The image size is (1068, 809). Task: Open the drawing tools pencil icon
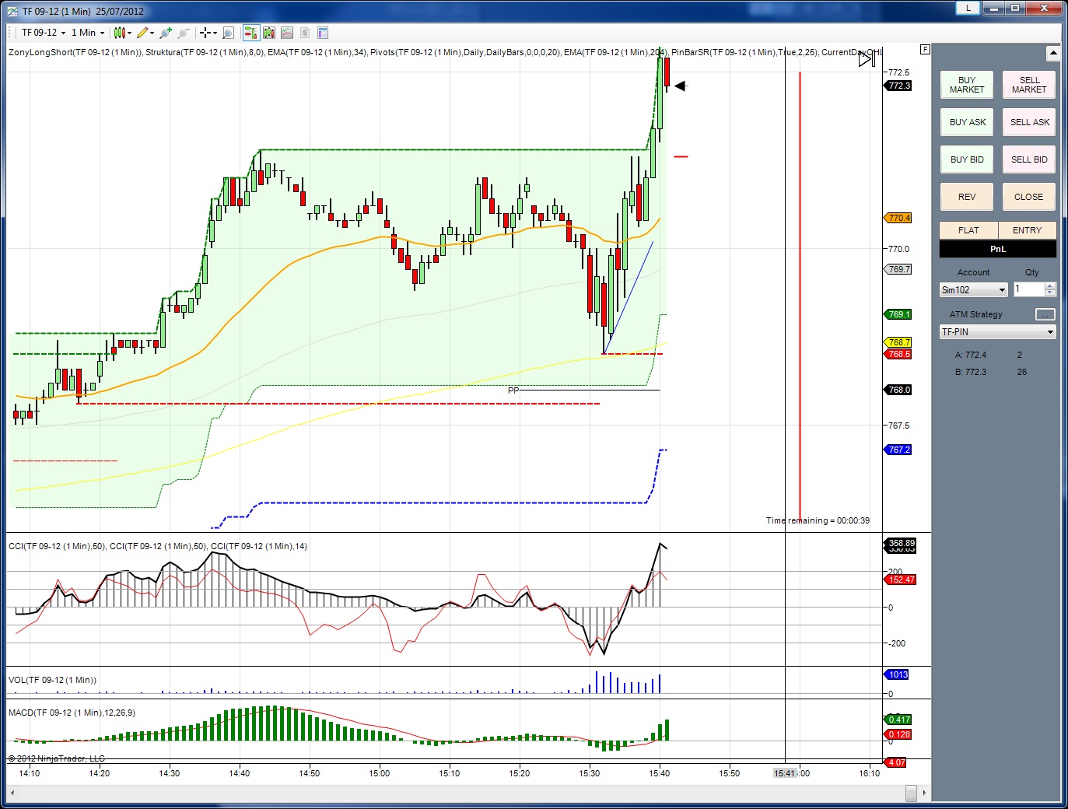point(142,33)
